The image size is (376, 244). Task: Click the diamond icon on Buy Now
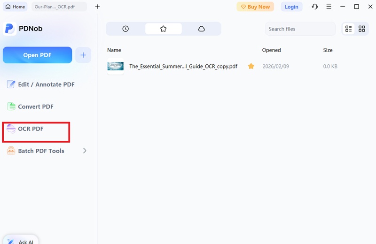[x=243, y=7]
